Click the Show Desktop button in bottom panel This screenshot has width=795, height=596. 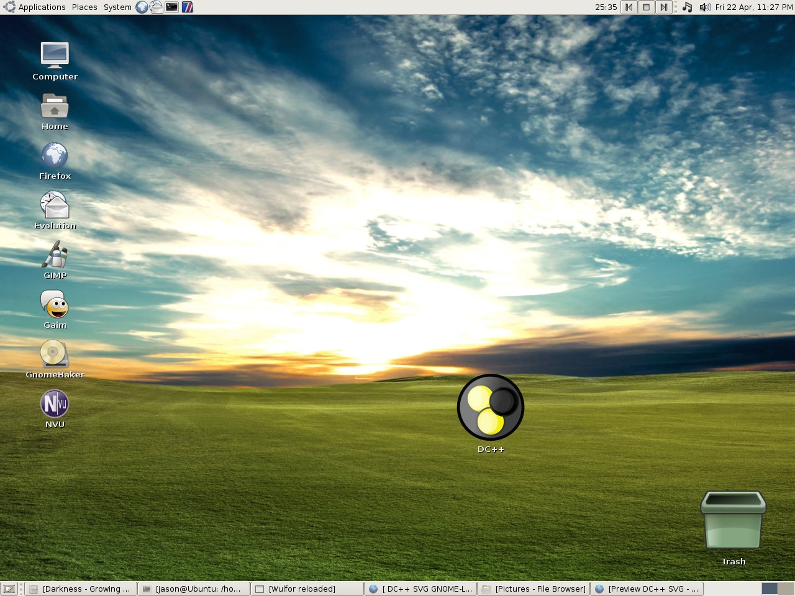pos(9,589)
